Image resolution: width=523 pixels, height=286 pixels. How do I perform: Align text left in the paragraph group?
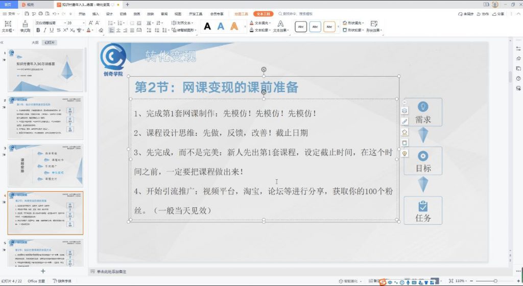pyautogui.click(x=111, y=30)
